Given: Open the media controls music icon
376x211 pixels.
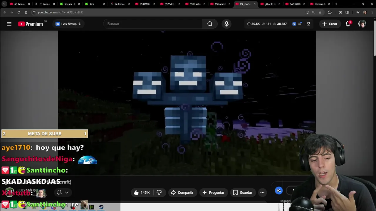Looking at the screenshot, I should [358, 12].
